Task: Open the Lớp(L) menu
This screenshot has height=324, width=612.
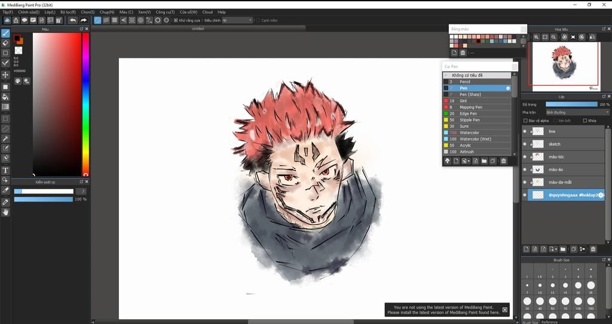Action: 50,12
